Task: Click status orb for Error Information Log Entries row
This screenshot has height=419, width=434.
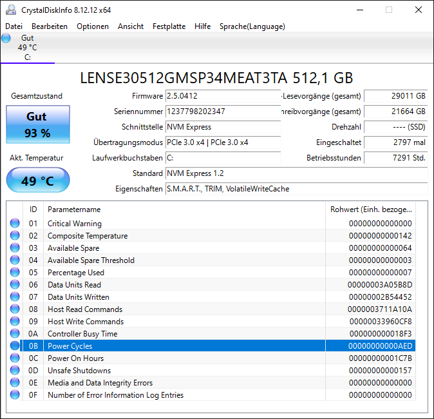Action: point(15,395)
